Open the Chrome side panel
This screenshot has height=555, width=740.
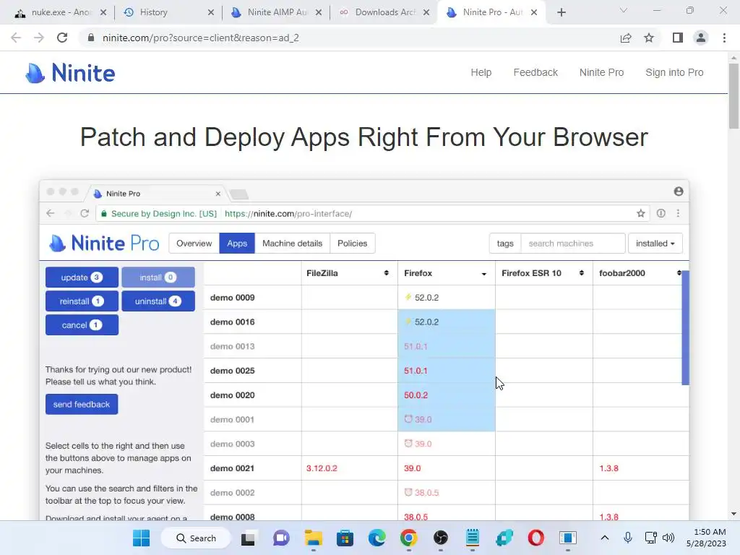[x=678, y=38]
